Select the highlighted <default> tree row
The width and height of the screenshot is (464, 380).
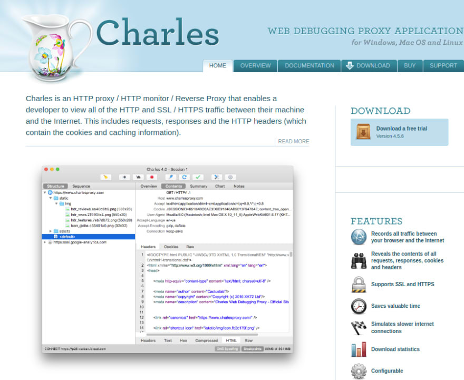[x=89, y=237]
